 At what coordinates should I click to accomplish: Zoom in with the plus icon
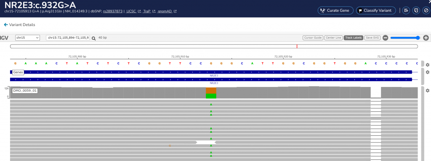pyautogui.click(x=426, y=38)
